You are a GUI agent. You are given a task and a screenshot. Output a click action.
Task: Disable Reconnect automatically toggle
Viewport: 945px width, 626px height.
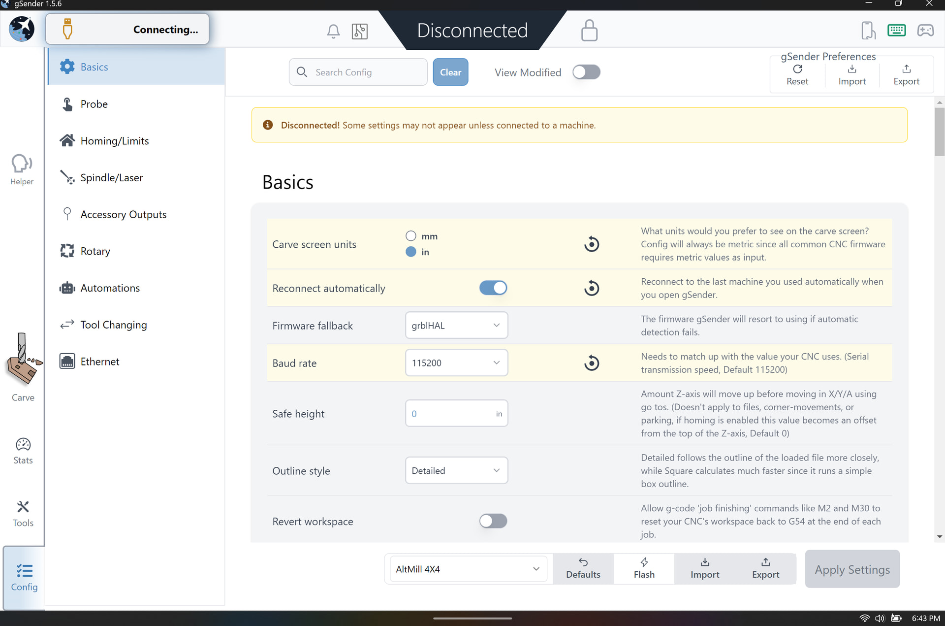[x=493, y=288]
